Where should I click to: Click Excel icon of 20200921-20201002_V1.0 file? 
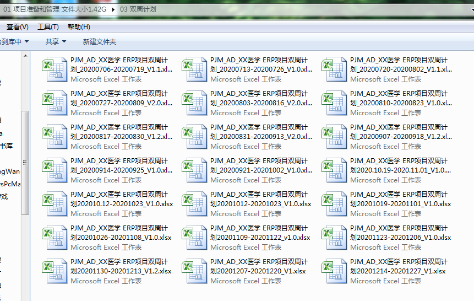tap(194, 170)
